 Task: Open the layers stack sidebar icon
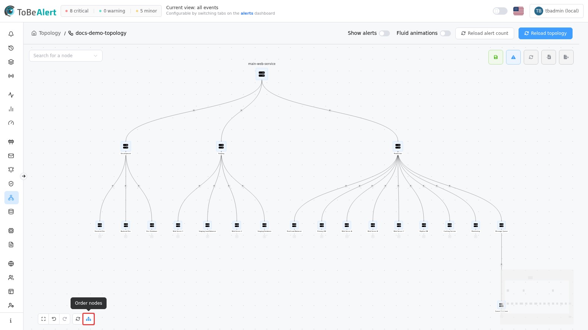click(x=11, y=62)
